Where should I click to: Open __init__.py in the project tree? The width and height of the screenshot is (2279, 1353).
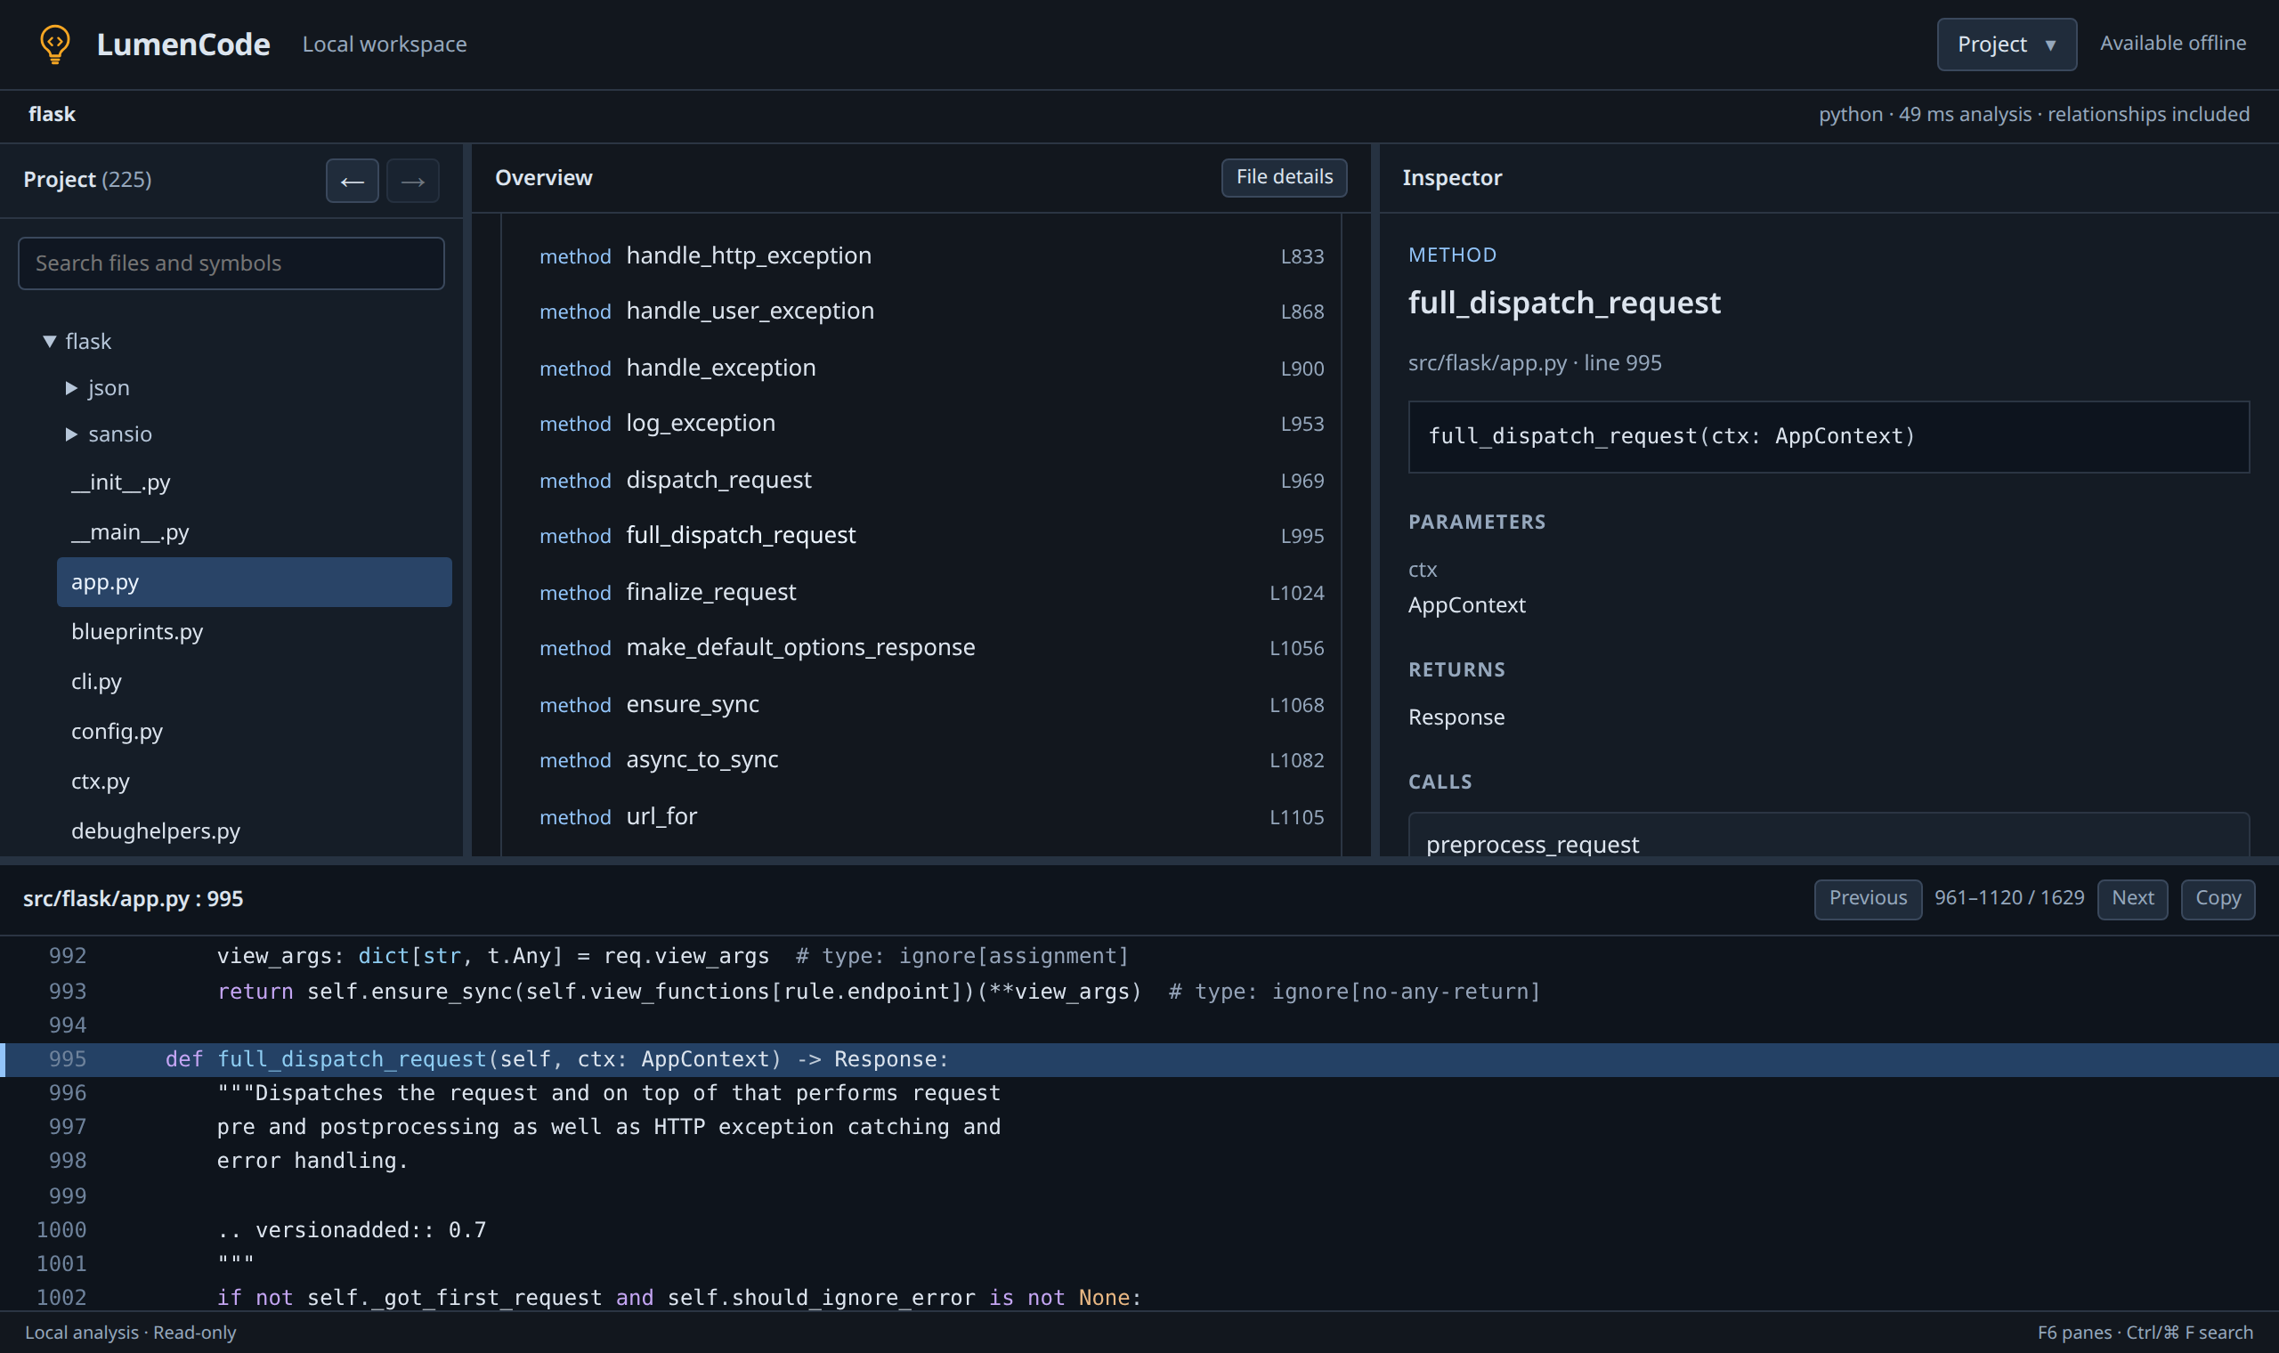(254, 482)
